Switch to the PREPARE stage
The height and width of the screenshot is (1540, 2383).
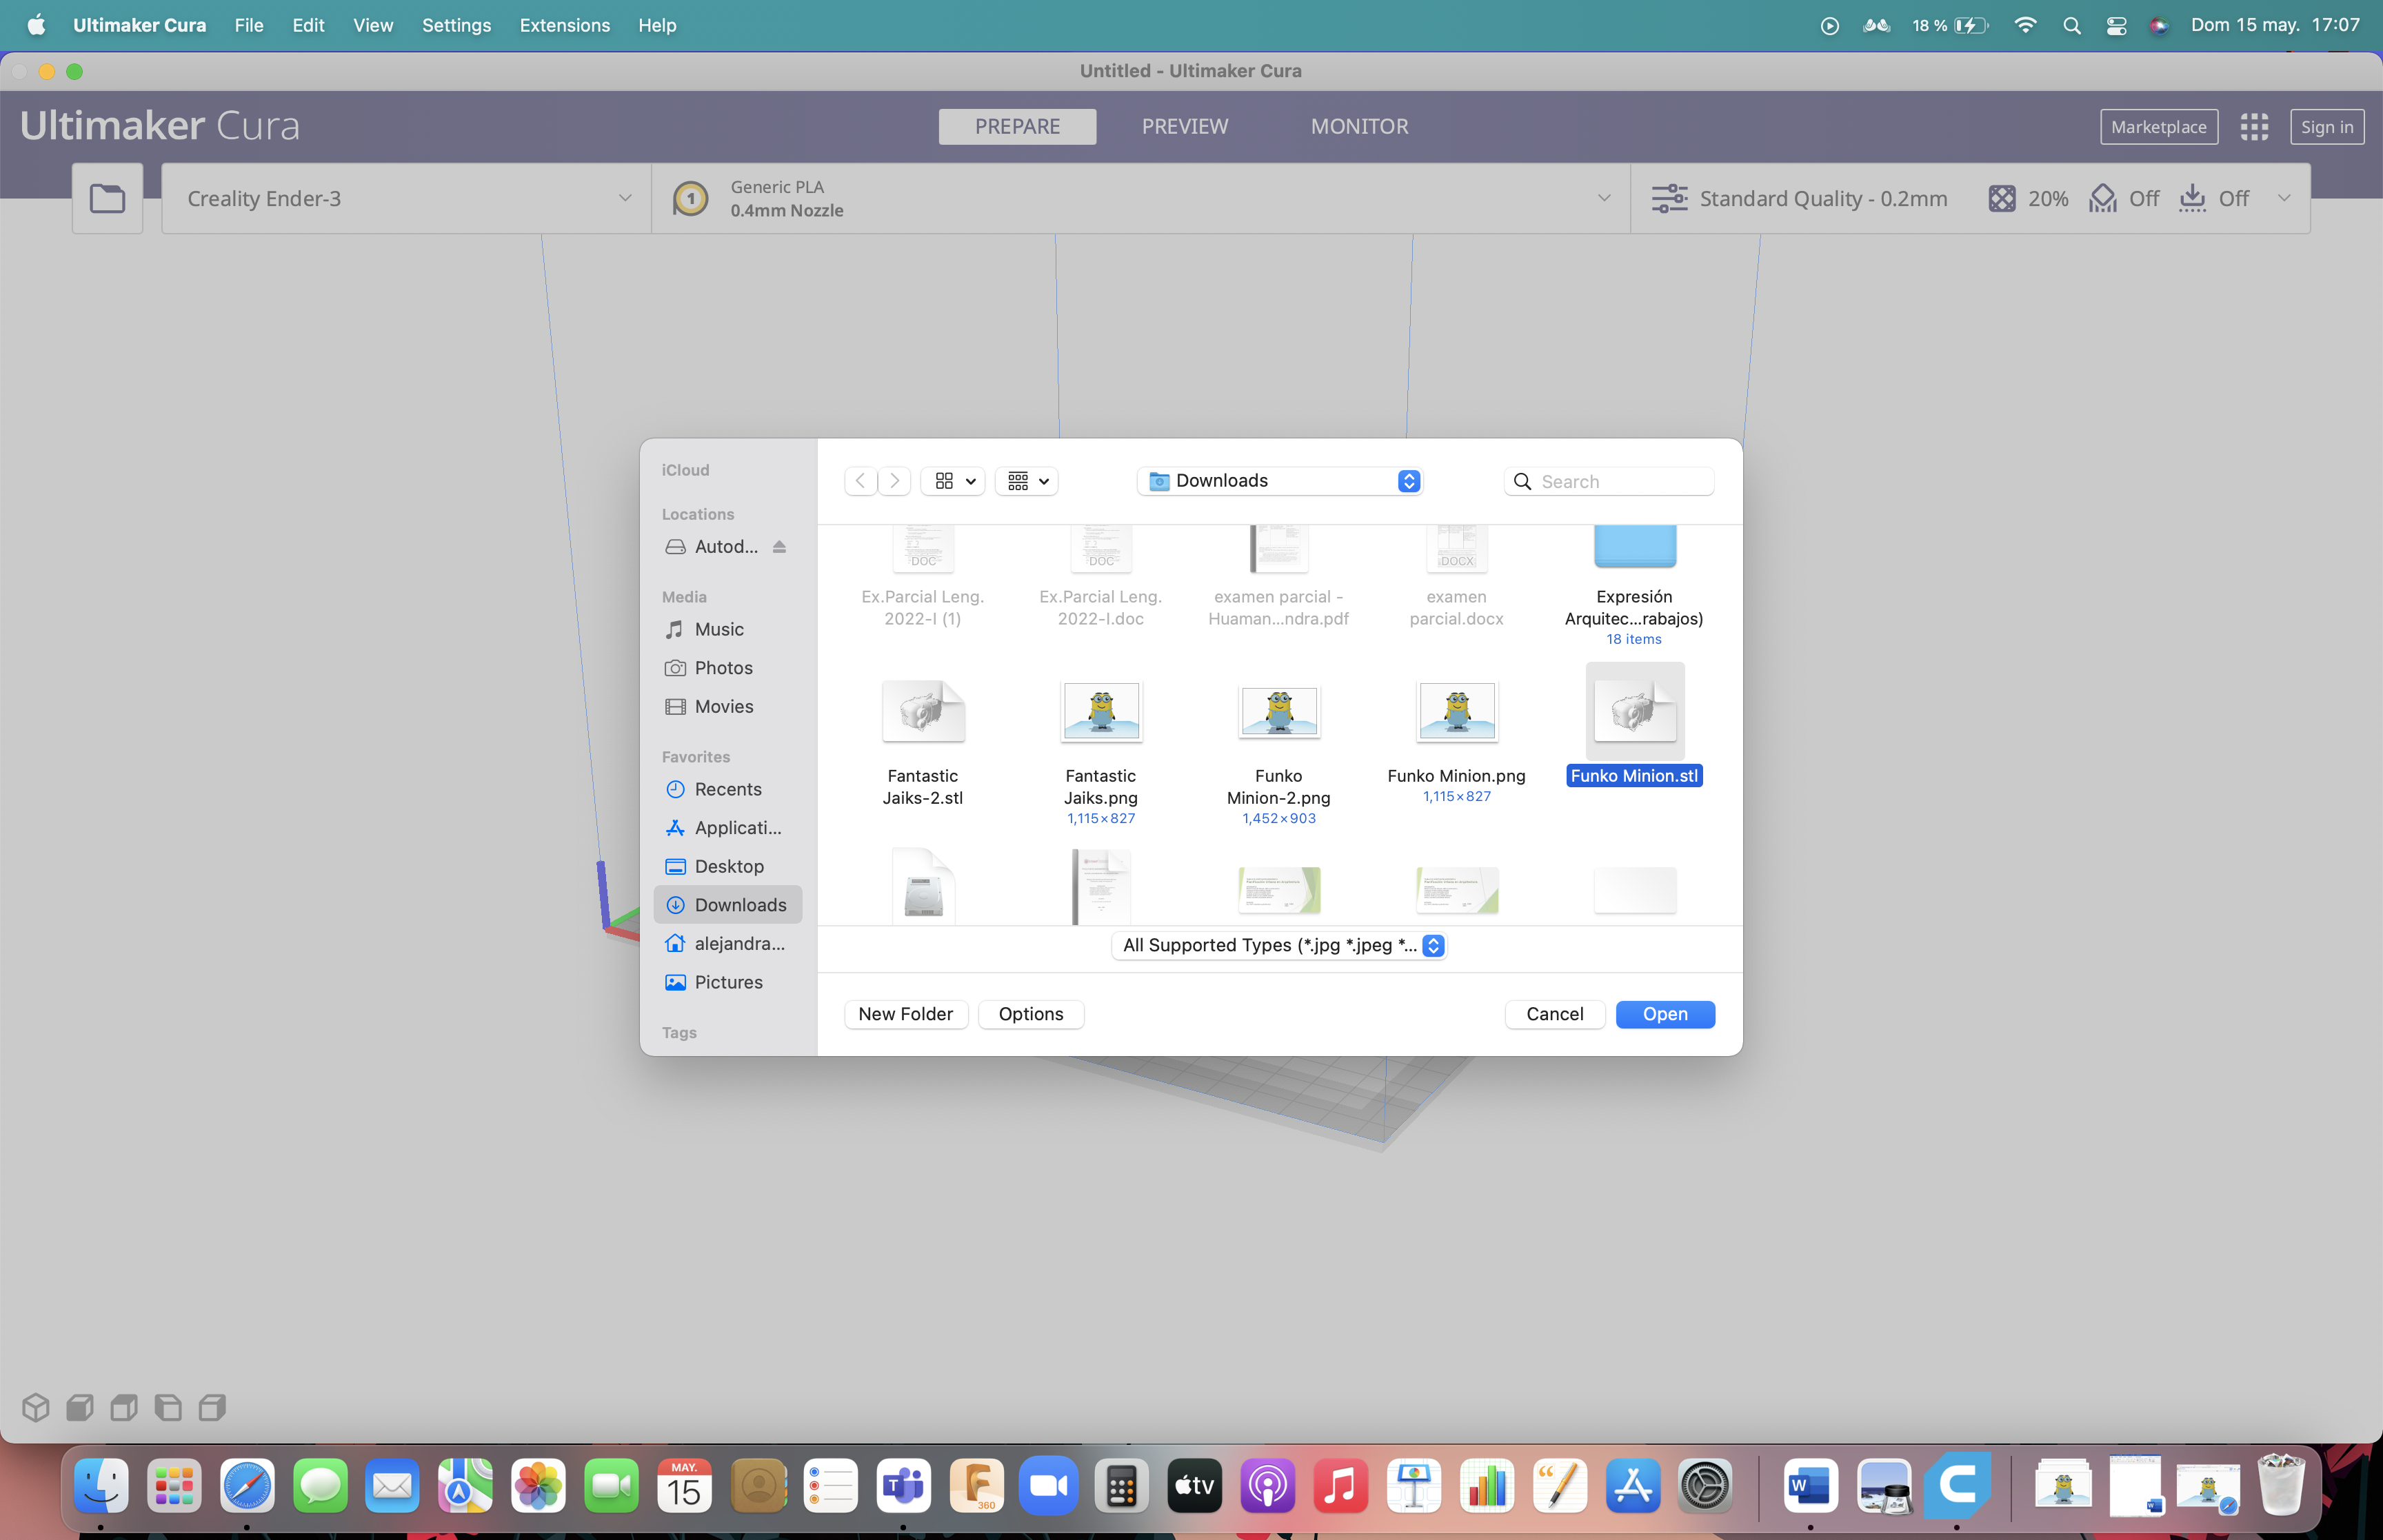click(x=1017, y=126)
